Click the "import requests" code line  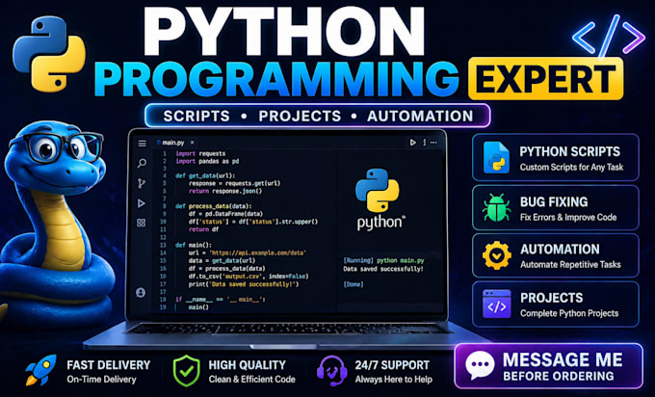pyautogui.click(x=200, y=153)
